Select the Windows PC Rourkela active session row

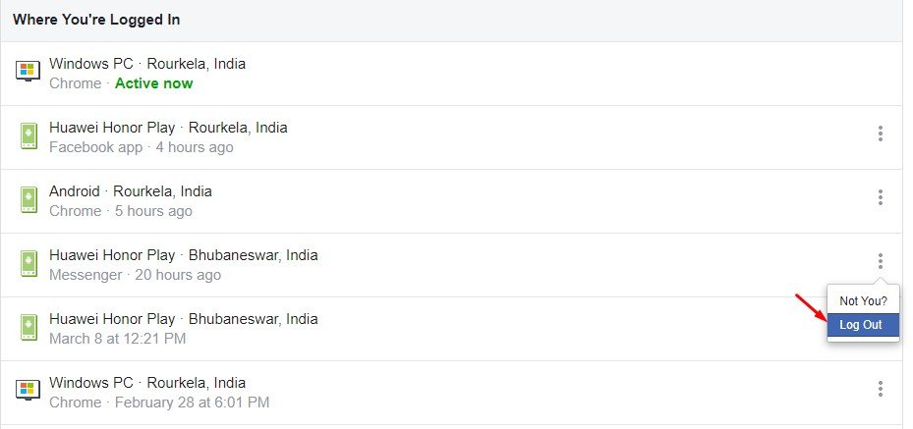pos(451,74)
